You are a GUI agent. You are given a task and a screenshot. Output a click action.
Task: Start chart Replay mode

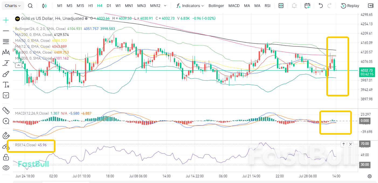coord(350,6)
